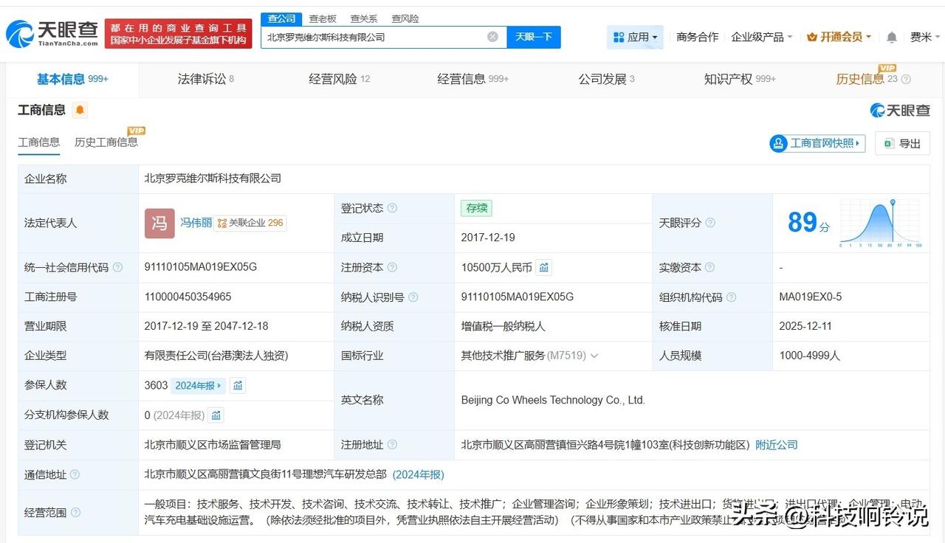Click the 导出 export button
This screenshot has height=543, width=945.
[x=902, y=143]
